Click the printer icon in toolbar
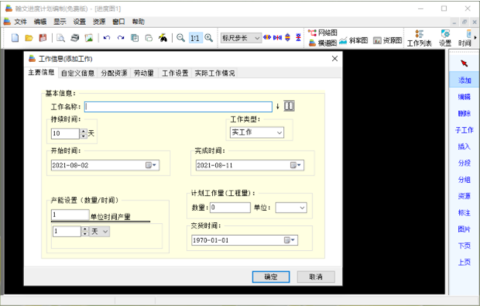 [74, 38]
